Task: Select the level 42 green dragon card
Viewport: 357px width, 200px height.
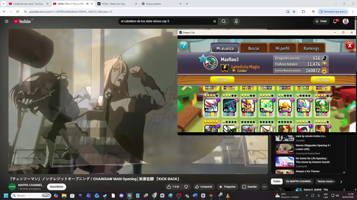Action: pos(267,106)
